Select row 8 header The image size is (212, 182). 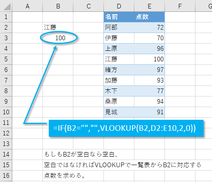tap(6, 91)
